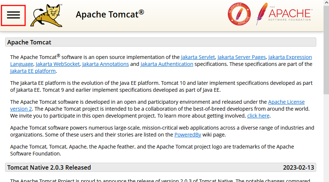Click the Tomcat cat logo

(x=46, y=15)
